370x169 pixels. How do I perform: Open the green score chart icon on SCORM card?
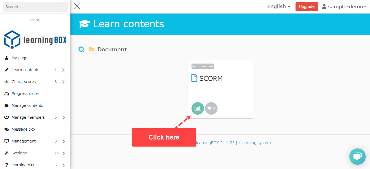click(x=198, y=108)
